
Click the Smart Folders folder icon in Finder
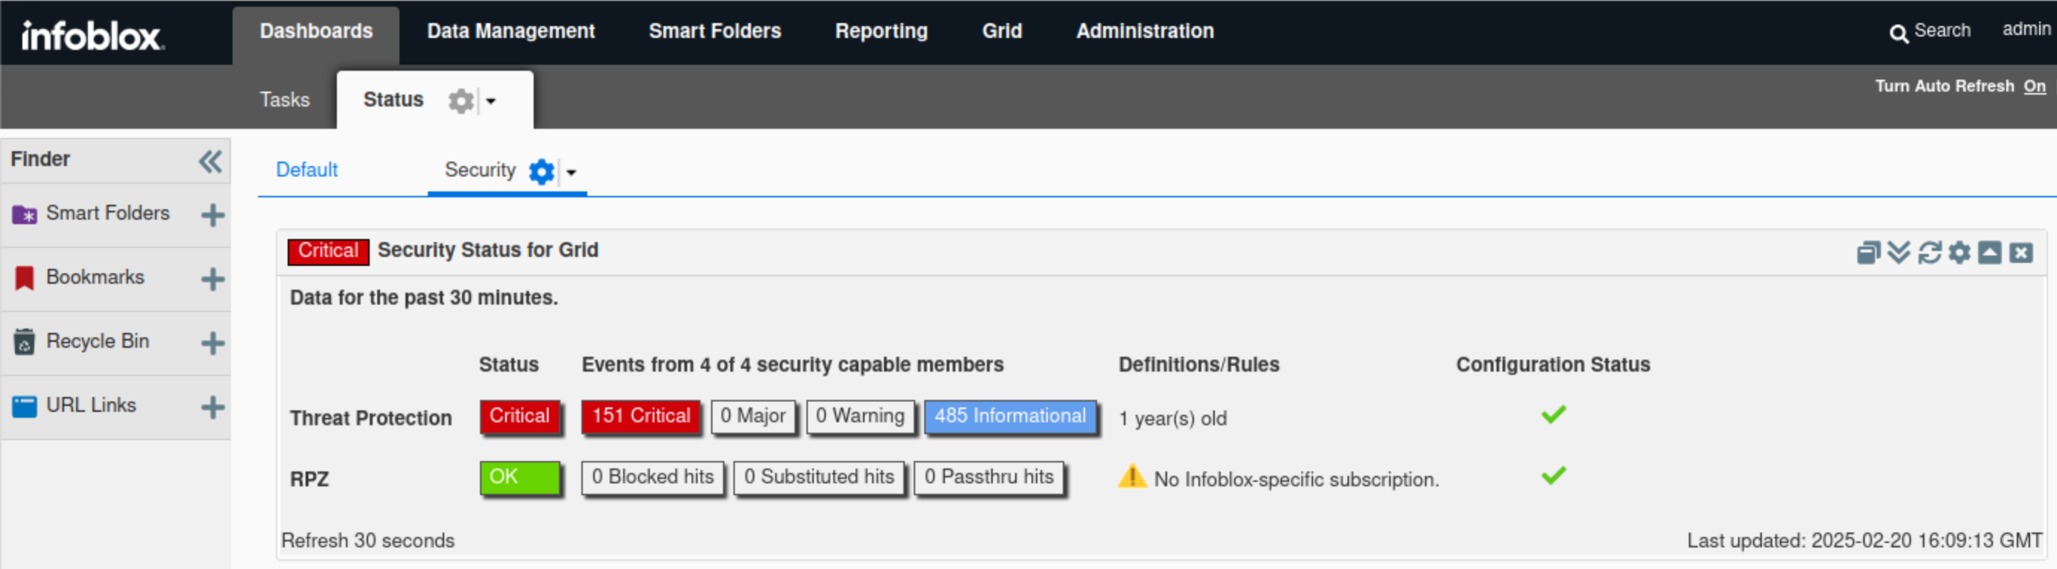pyautogui.click(x=24, y=214)
